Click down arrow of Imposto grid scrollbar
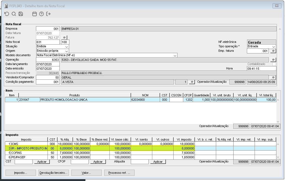This screenshot has width=285, height=181. click(278, 157)
